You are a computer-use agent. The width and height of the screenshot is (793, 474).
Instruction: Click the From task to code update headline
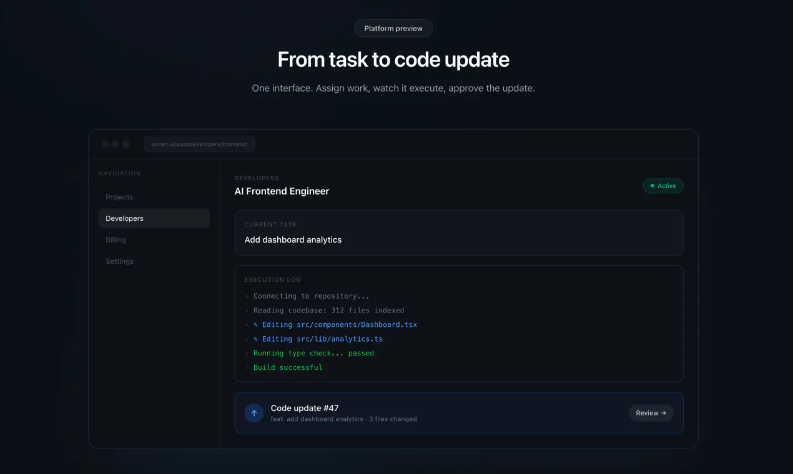coord(393,60)
